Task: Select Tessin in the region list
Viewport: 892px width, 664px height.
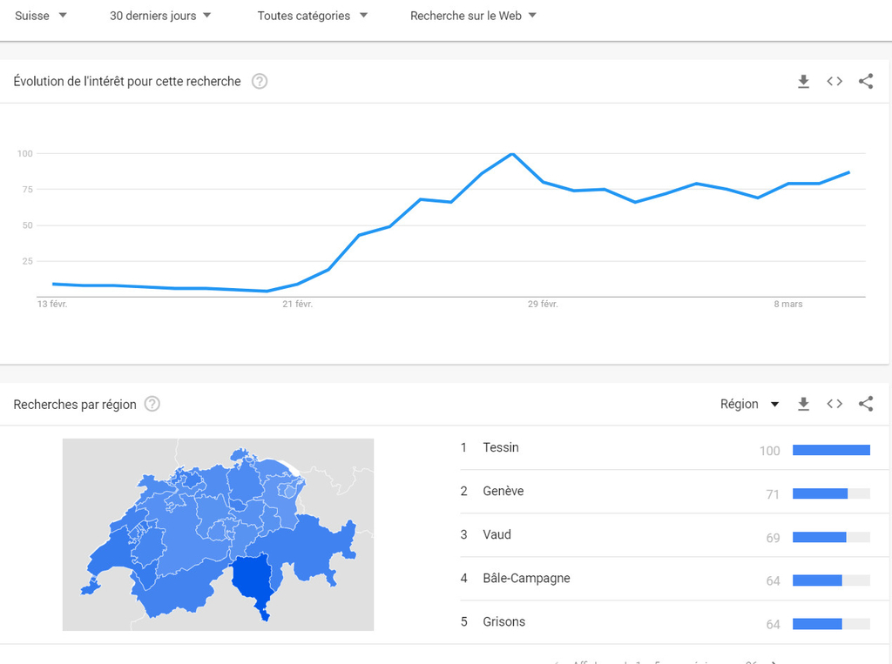Action: [501, 447]
